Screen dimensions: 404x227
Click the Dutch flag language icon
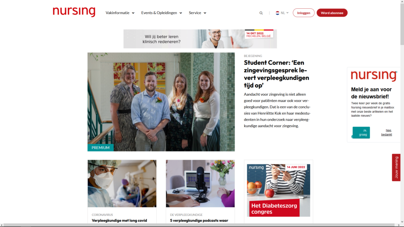(x=277, y=13)
